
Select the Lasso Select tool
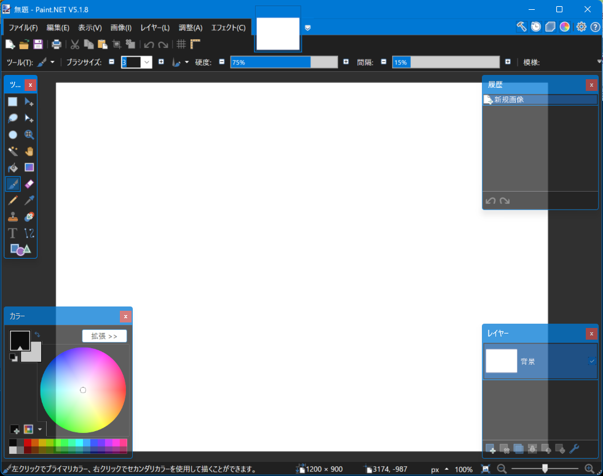point(13,118)
